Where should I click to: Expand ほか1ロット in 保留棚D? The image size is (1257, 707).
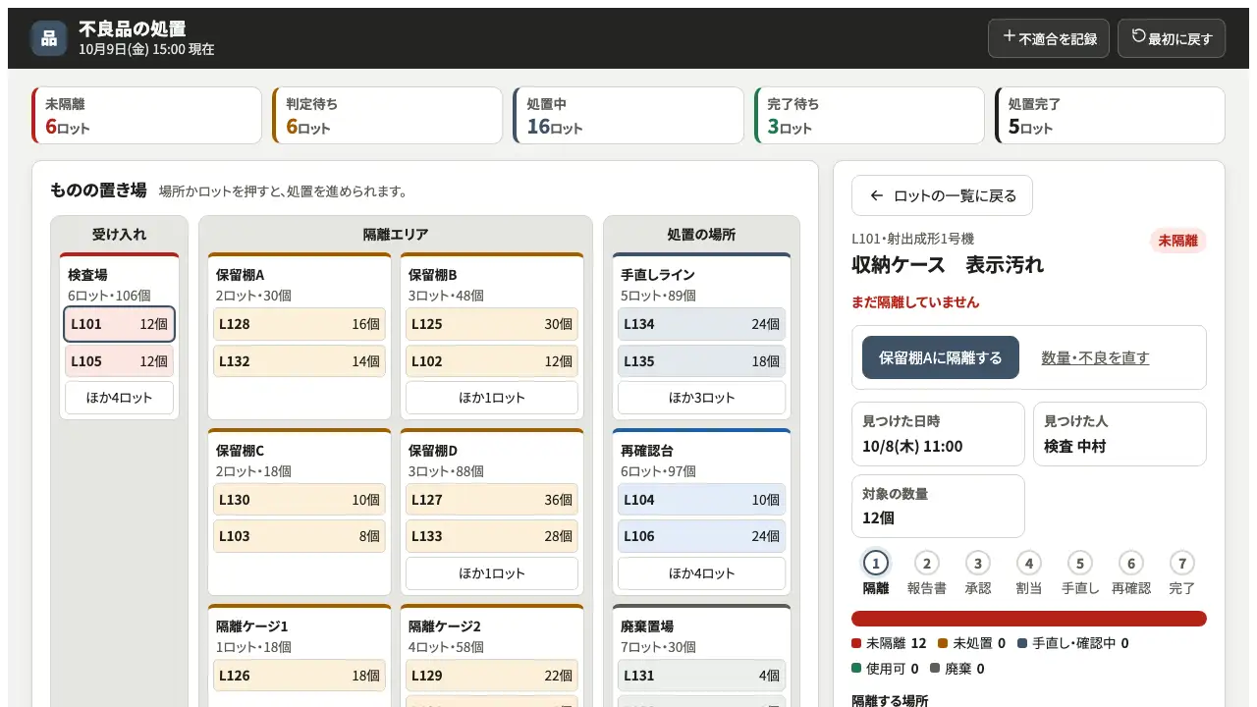[x=492, y=573]
